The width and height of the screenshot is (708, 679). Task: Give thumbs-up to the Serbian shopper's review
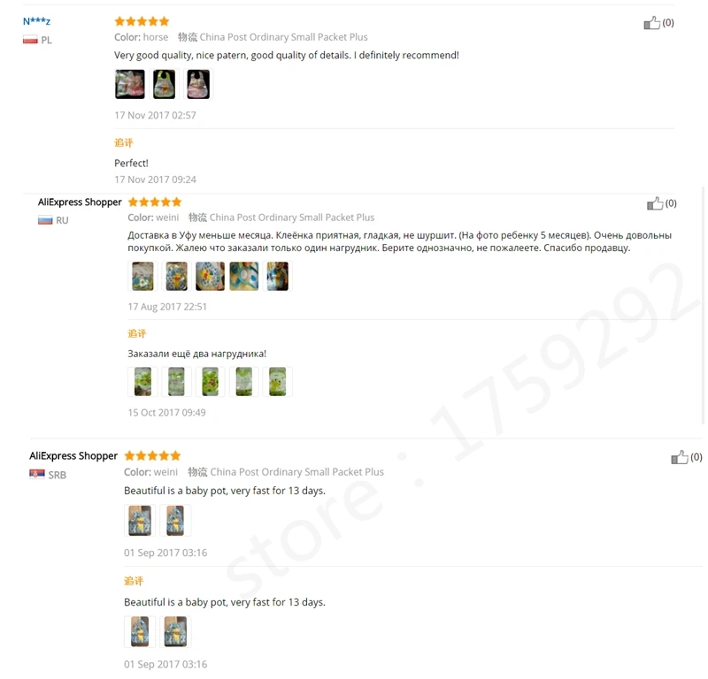pos(679,457)
